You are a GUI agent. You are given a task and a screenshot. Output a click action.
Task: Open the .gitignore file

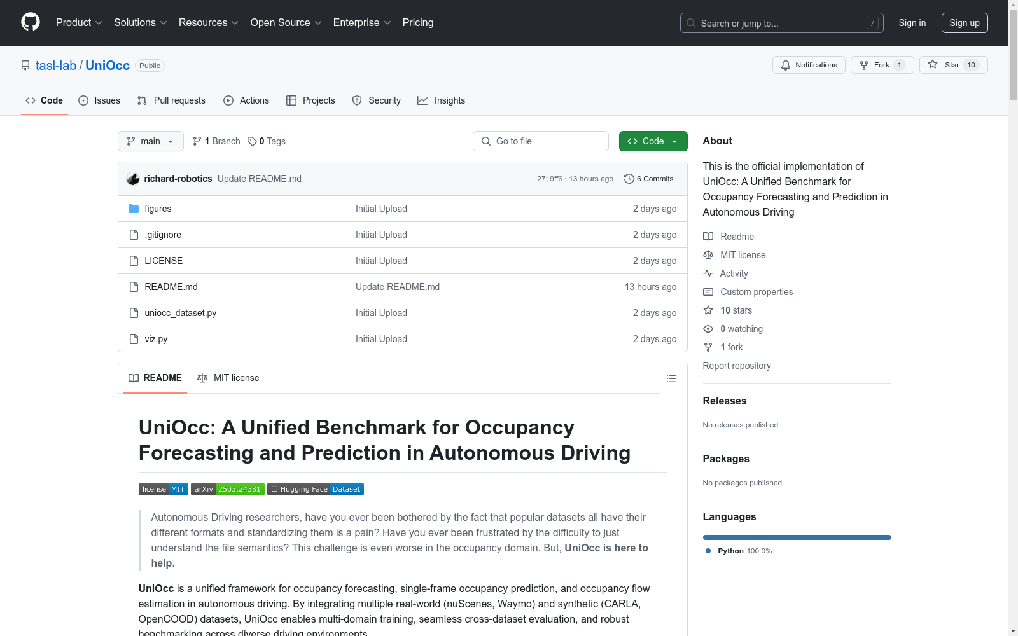point(163,235)
